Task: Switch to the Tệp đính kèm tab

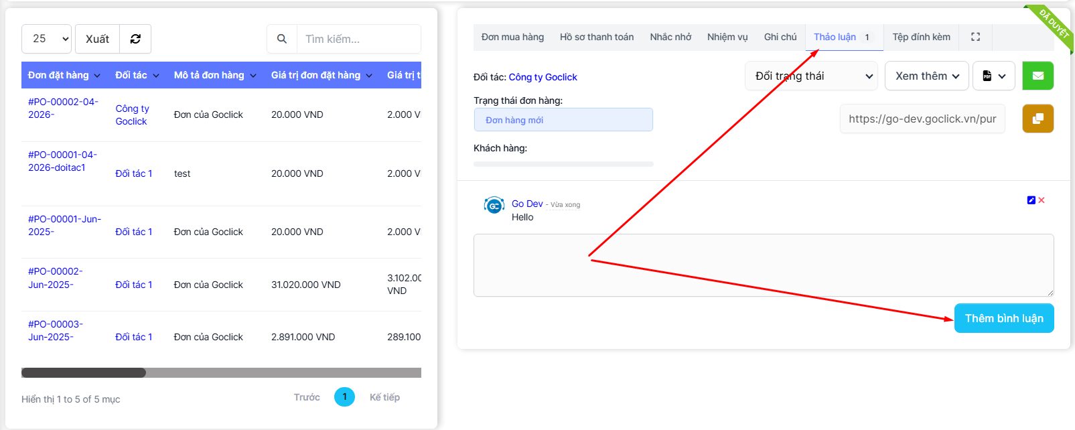Action: 921,37
